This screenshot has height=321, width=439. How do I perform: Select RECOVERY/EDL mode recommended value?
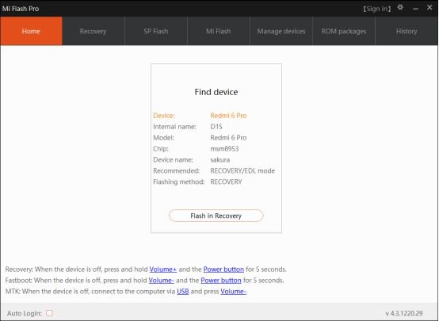click(242, 170)
